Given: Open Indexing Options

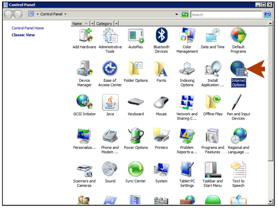Looking at the screenshot, I should click(187, 74).
